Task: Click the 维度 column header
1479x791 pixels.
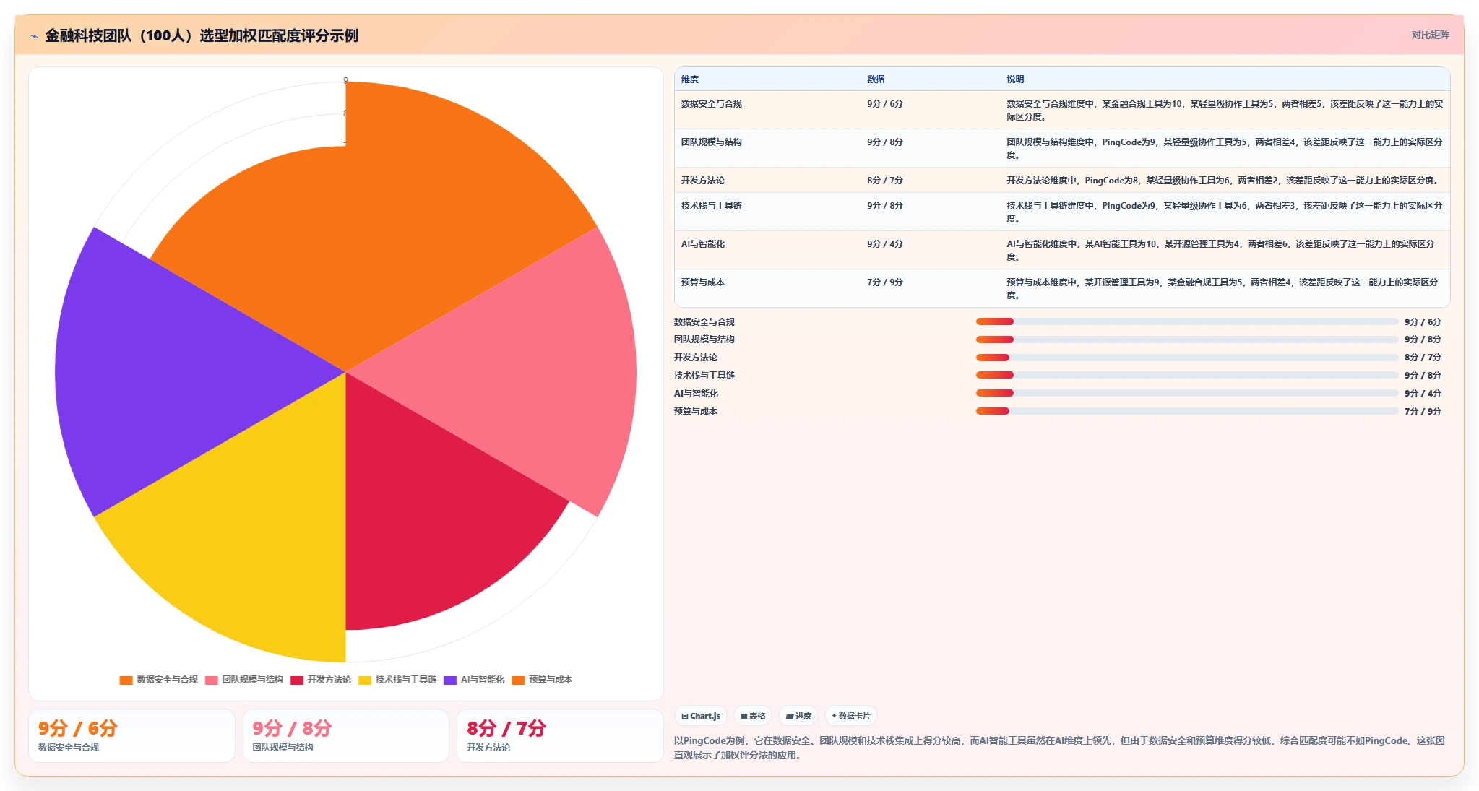Action: pyautogui.click(x=689, y=79)
